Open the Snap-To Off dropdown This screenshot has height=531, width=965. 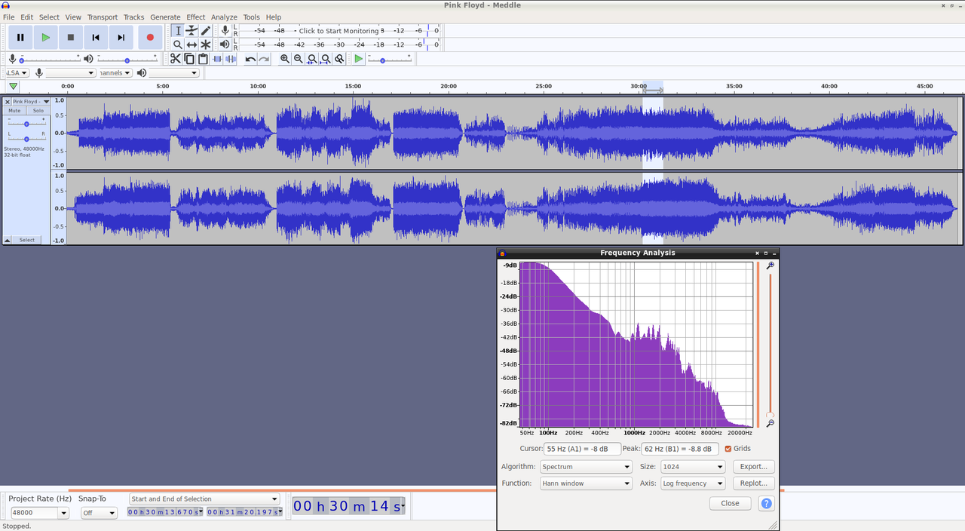click(99, 513)
